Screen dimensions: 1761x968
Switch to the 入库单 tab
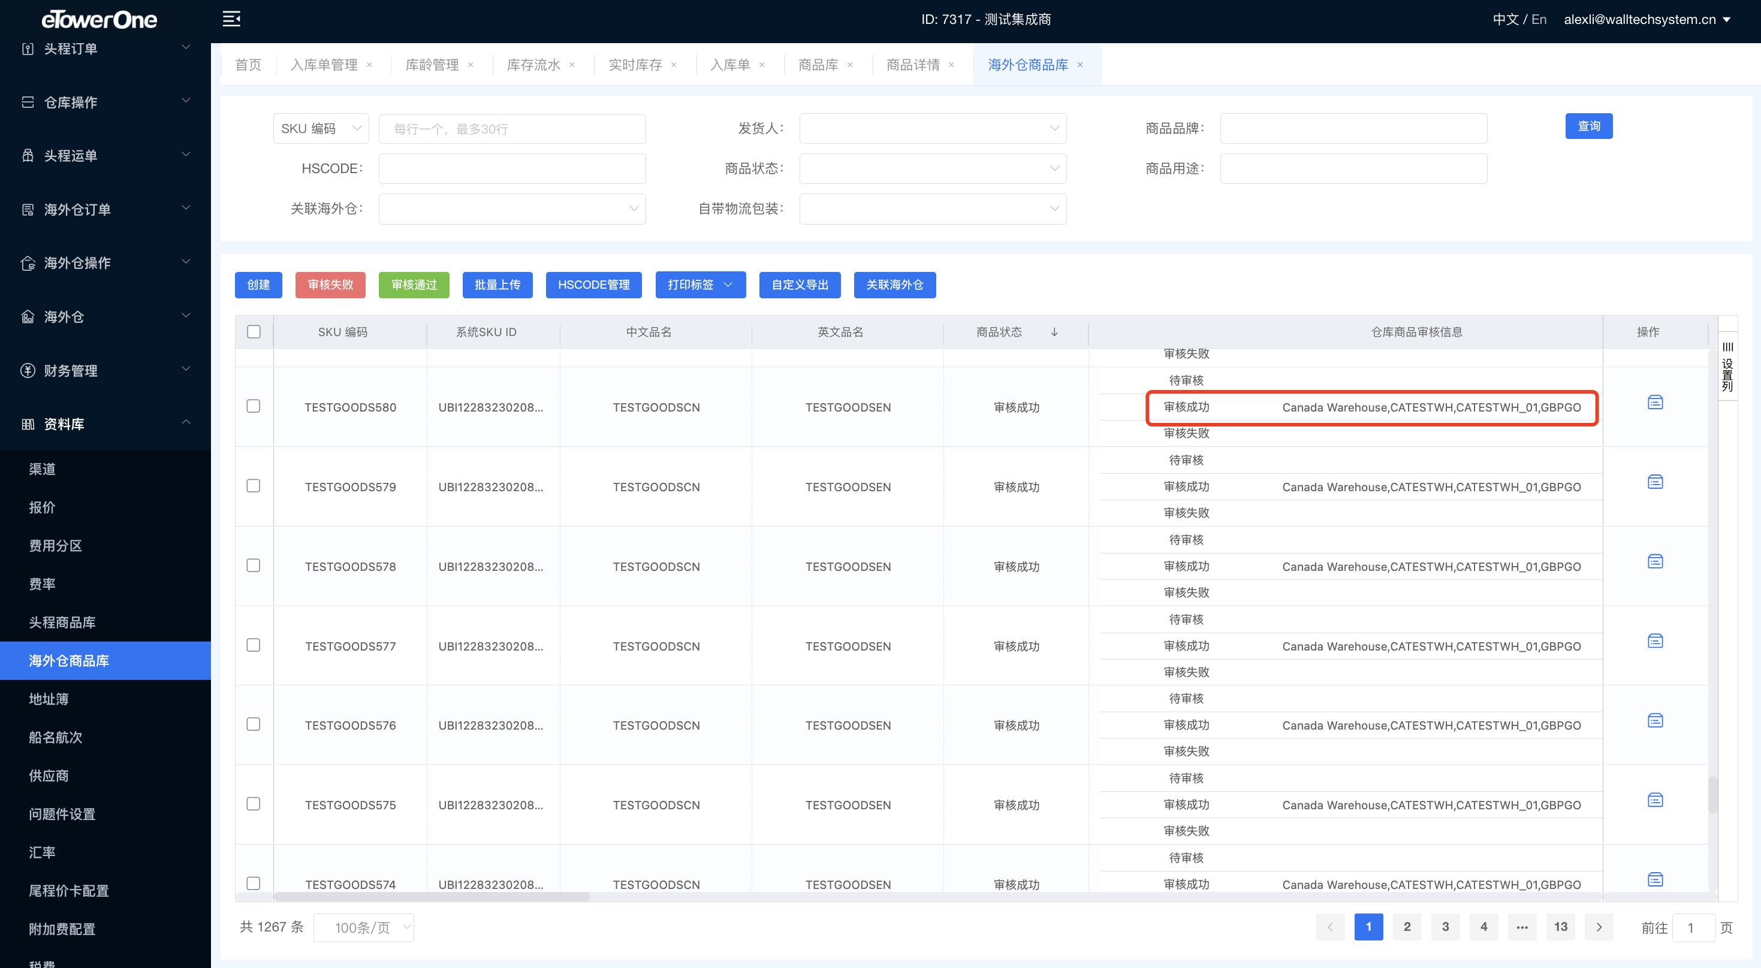point(729,65)
